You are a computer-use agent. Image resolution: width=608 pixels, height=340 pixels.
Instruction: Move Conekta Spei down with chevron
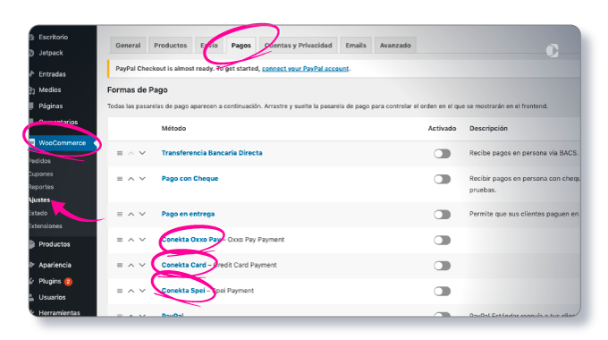point(142,291)
